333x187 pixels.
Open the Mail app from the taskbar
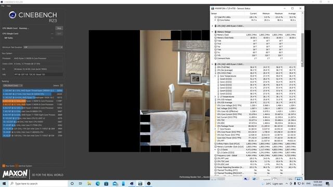[115, 183]
